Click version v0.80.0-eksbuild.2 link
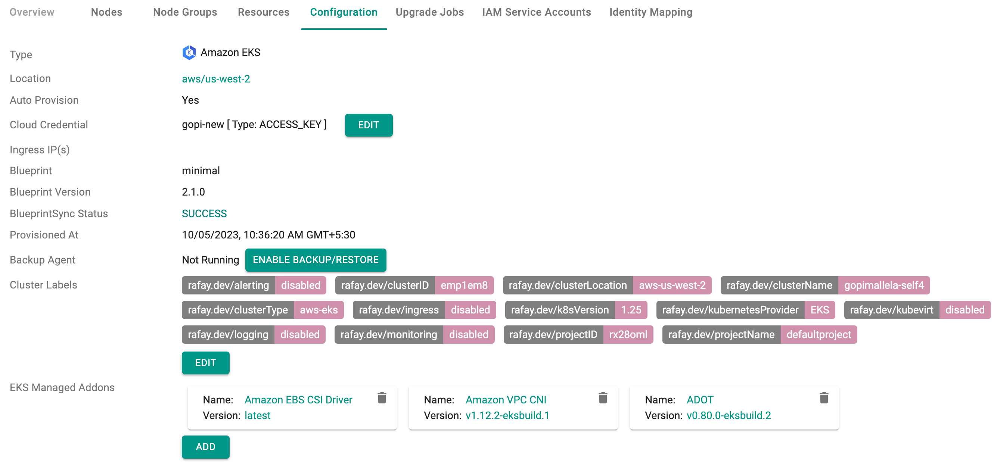 [729, 416]
